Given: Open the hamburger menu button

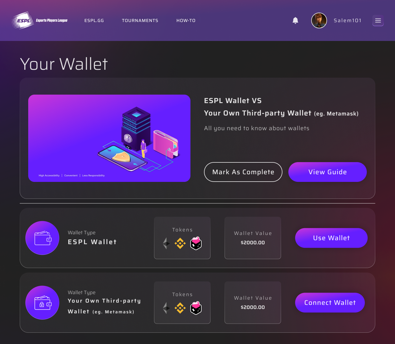Looking at the screenshot, I should pos(378,20).
